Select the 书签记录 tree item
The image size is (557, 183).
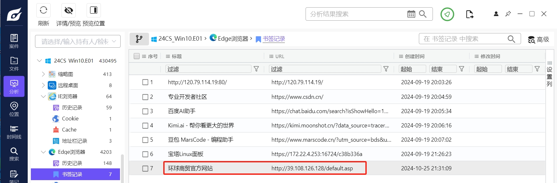(75, 174)
